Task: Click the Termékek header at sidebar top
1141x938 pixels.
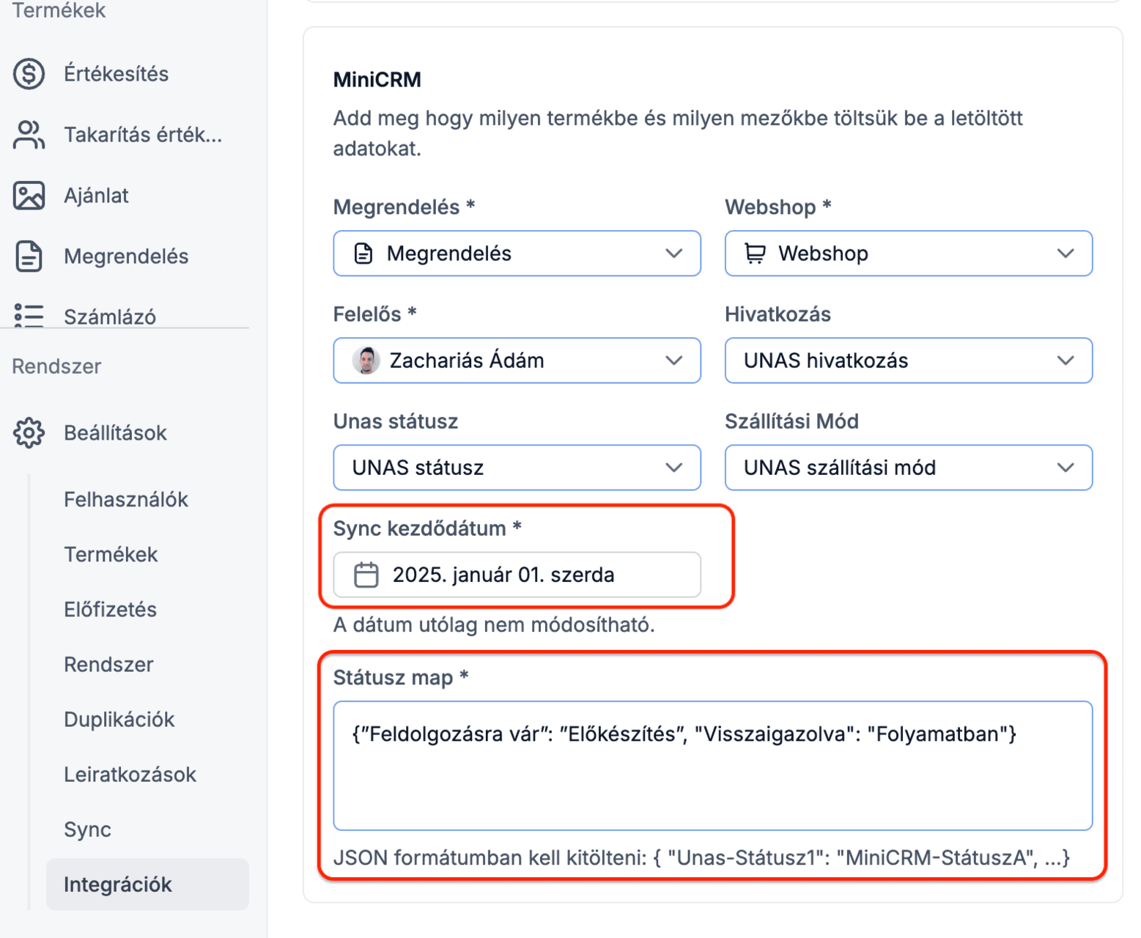Action: tap(59, 10)
